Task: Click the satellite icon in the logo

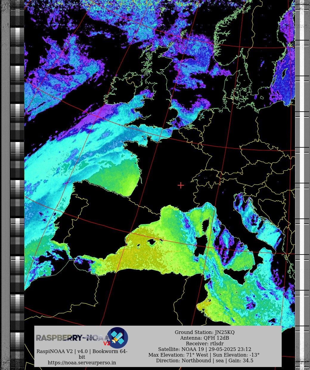Action: 117,338
